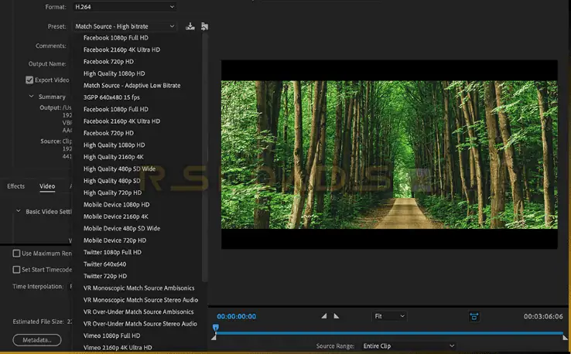Open the Source Range Entire Clip dropdown

pos(409,346)
